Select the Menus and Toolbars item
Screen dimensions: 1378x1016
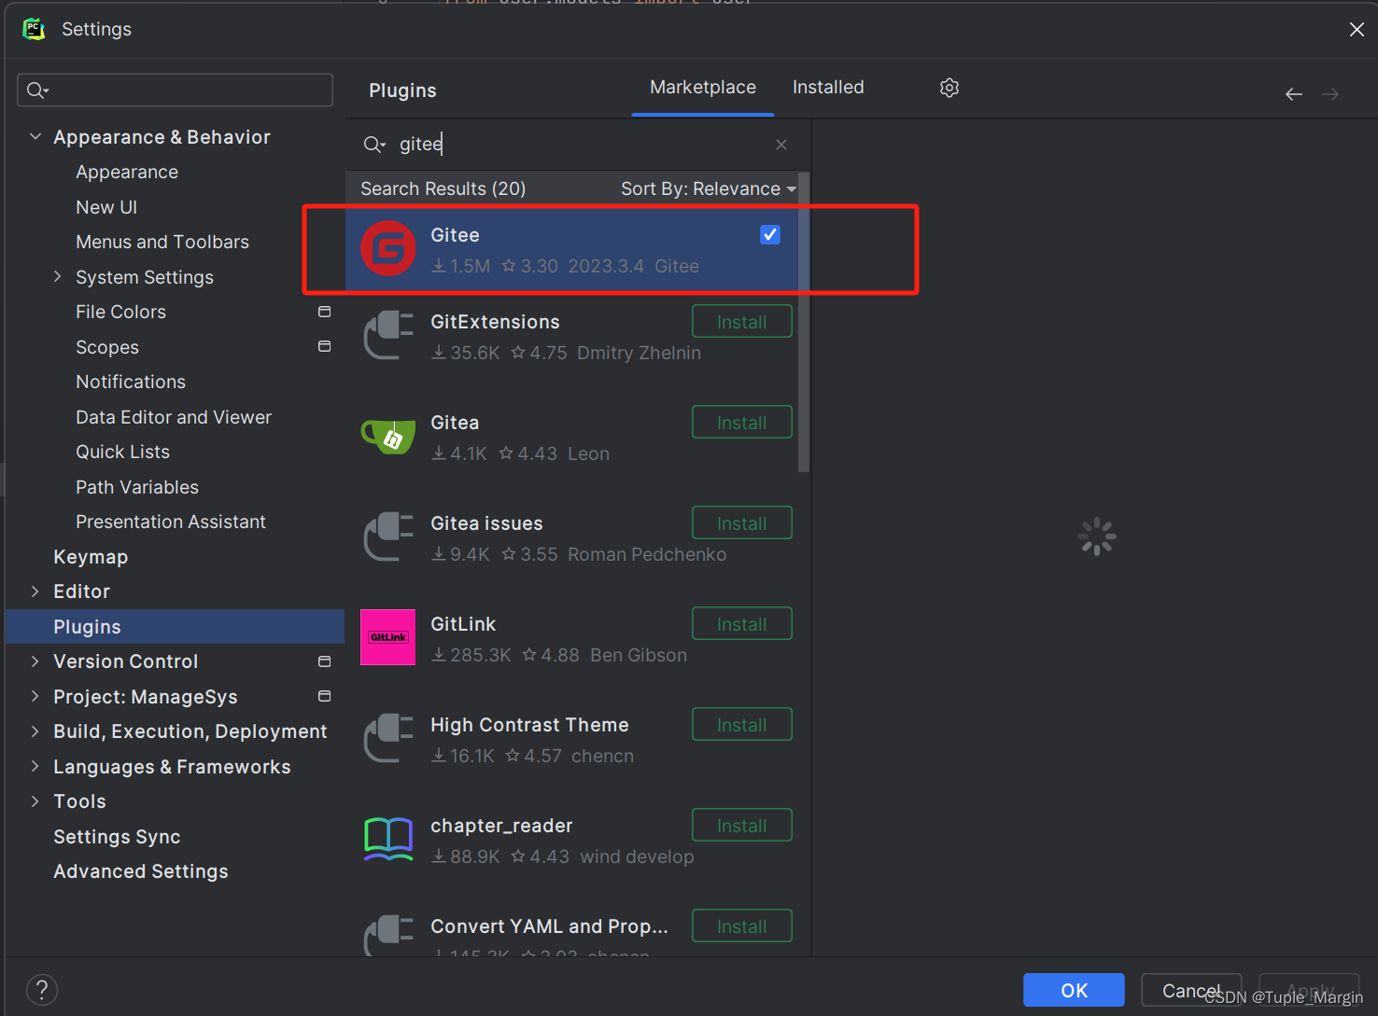tap(162, 243)
